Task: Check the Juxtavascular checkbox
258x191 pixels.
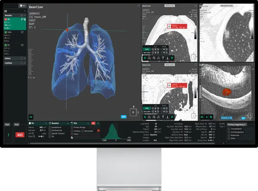Action: point(50,130)
